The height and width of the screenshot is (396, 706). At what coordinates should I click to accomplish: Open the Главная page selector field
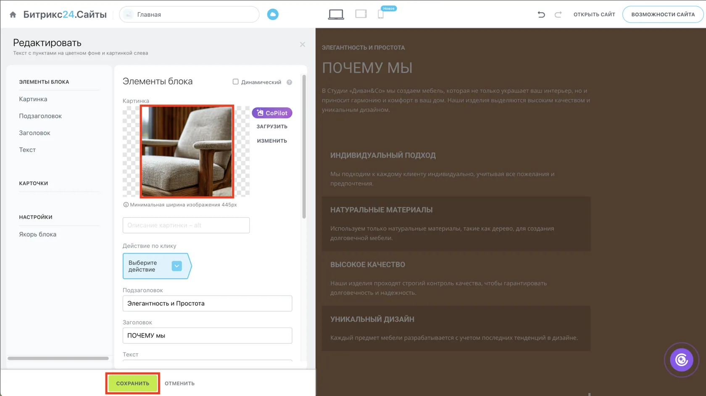(x=190, y=15)
